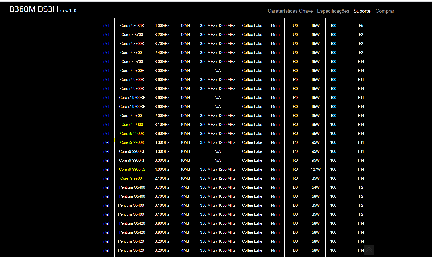Click the Core i7-9700KF cell with P0 stepping
The height and width of the screenshot is (257, 432).
pos(132,98)
